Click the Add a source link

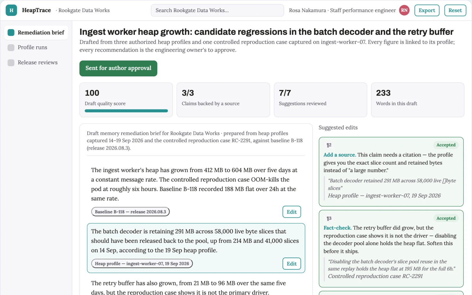[340, 155]
